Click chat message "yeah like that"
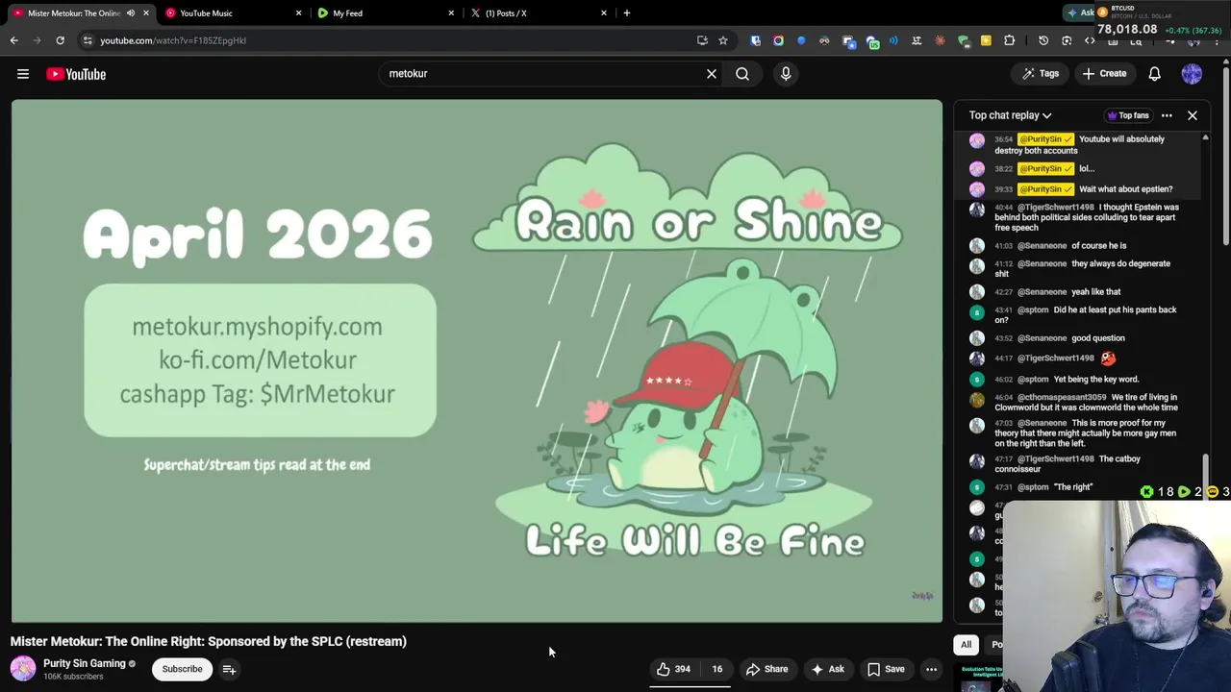The image size is (1231, 692). tap(1095, 292)
